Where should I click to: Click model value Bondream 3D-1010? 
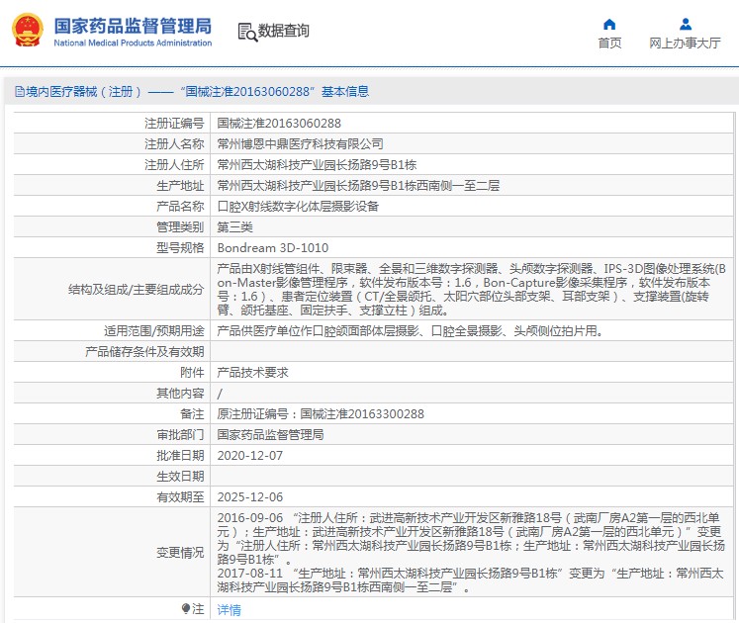tap(273, 248)
